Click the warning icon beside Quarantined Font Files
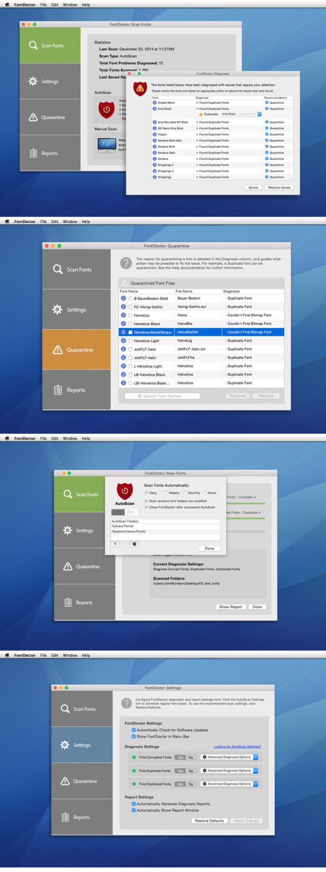The height and width of the screenshot is (872, 326). pos(125,283)
